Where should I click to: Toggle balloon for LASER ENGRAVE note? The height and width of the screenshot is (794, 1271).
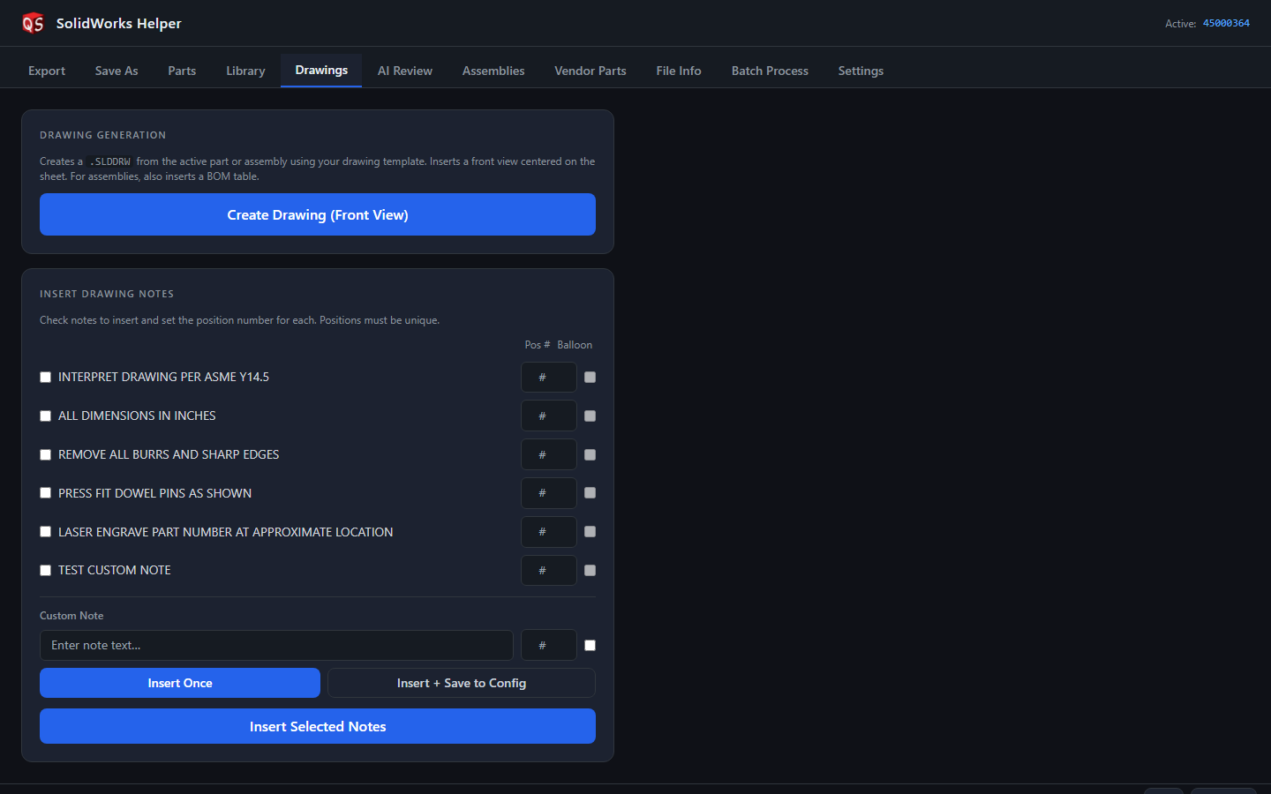[x=590, y=532]
